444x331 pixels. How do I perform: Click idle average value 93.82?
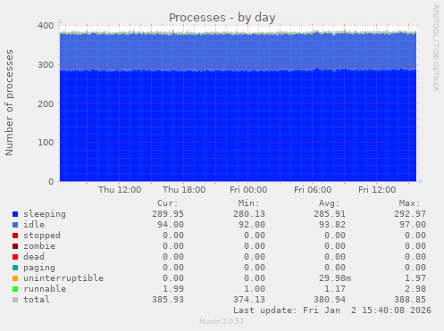[332, 225]
